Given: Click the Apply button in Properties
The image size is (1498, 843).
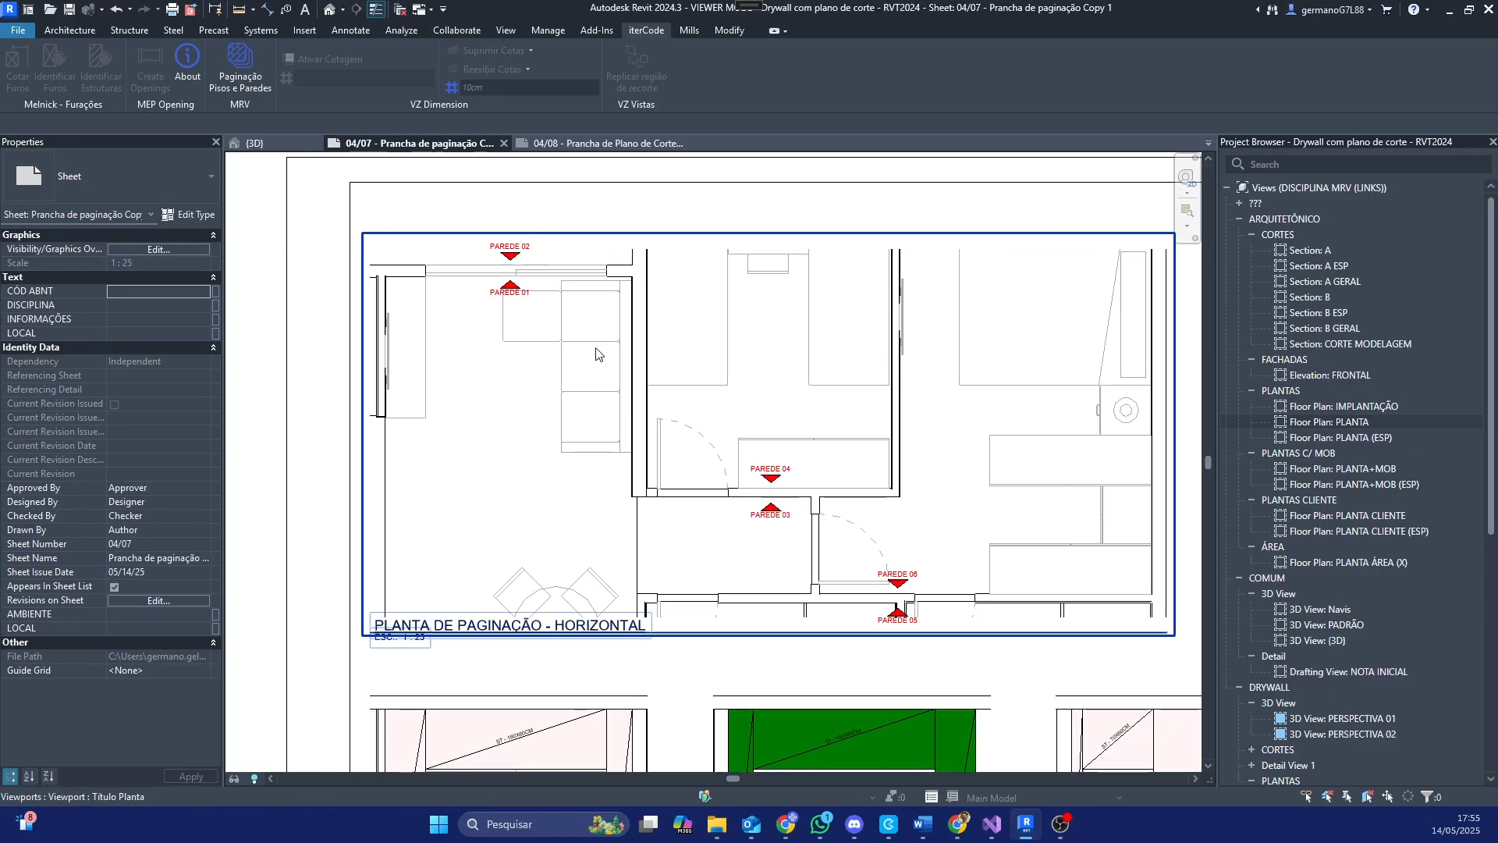Looking at the screenshot, I should tap(191, 777).
